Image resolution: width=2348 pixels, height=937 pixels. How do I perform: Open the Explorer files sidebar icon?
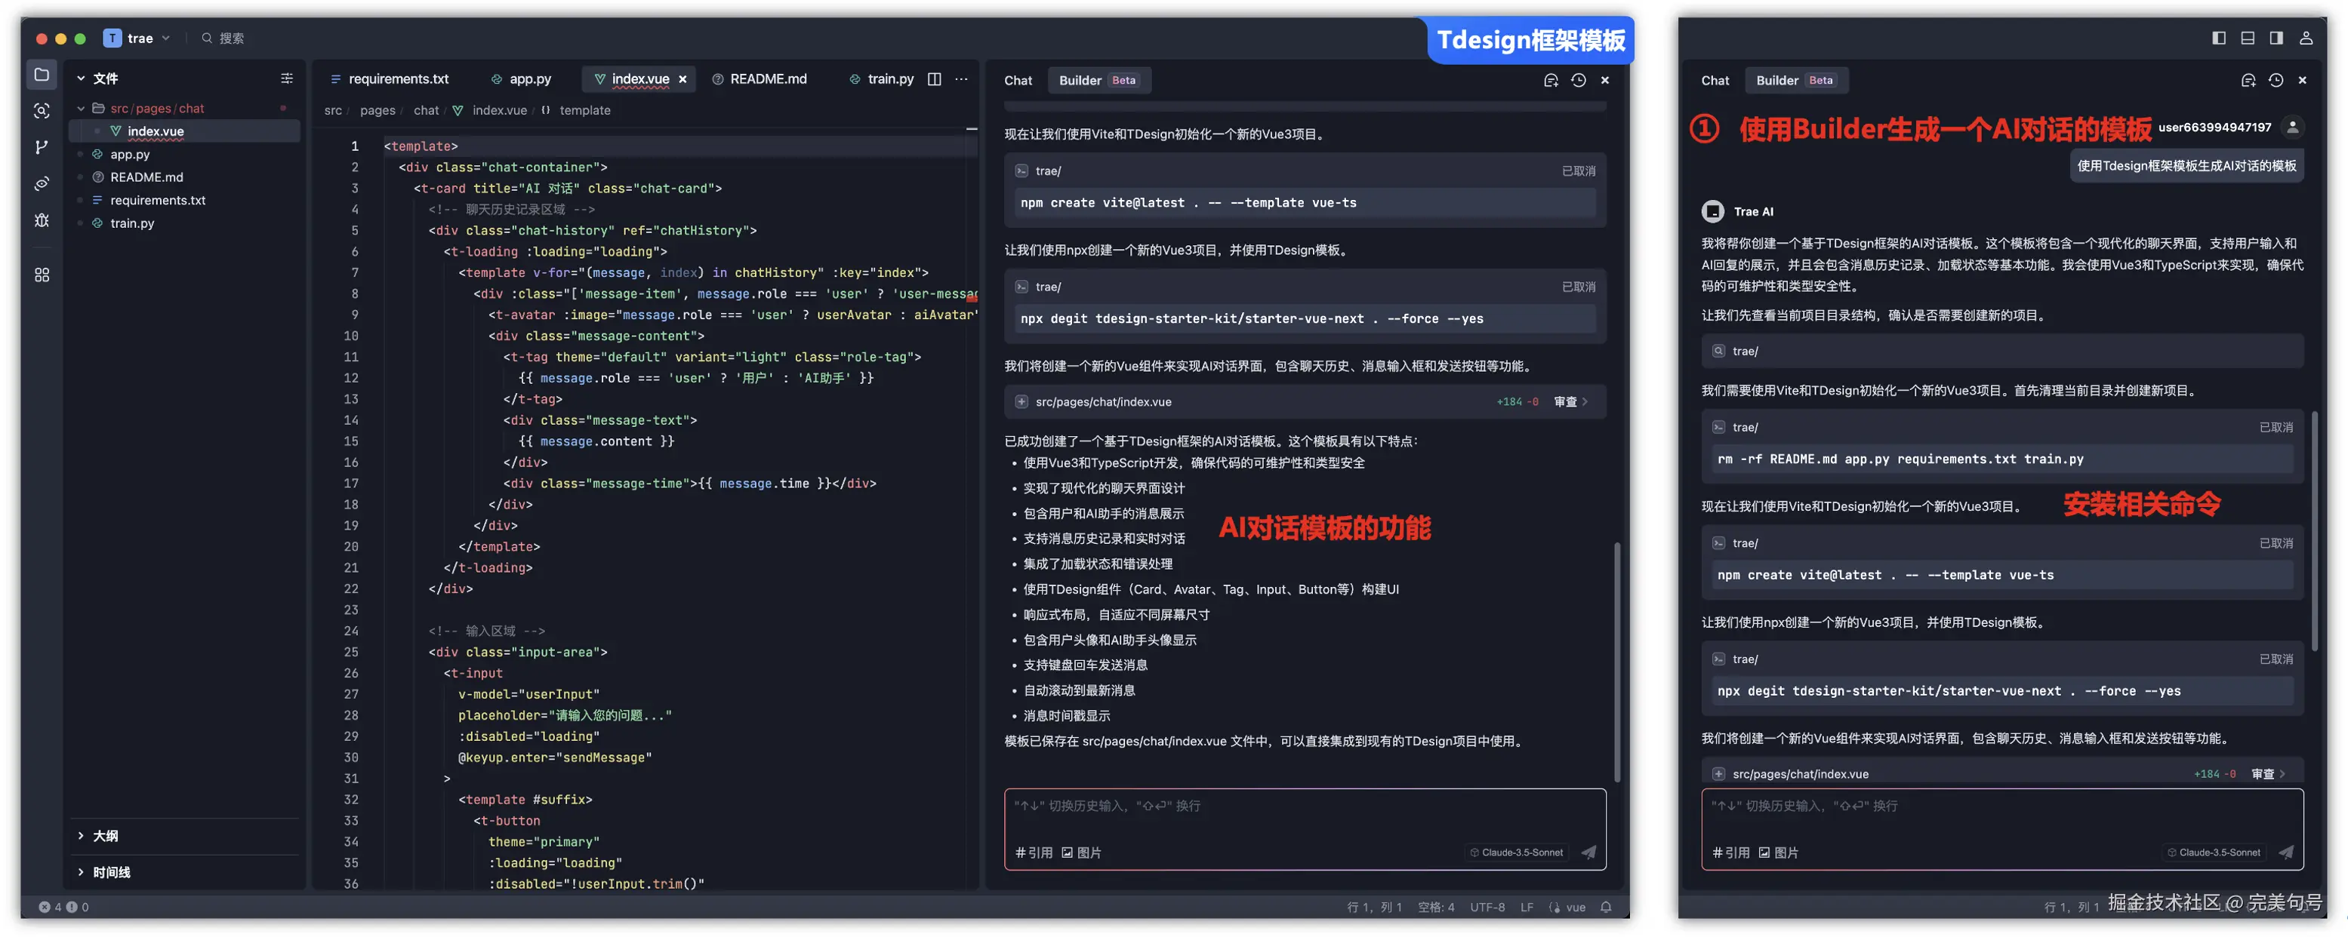(x=42, y=75)
